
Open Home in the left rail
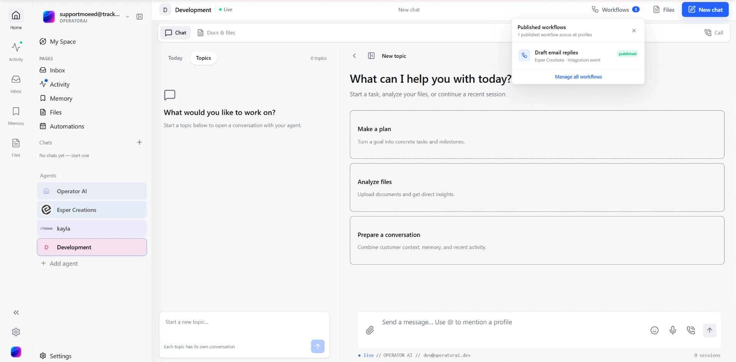[16, 20]
